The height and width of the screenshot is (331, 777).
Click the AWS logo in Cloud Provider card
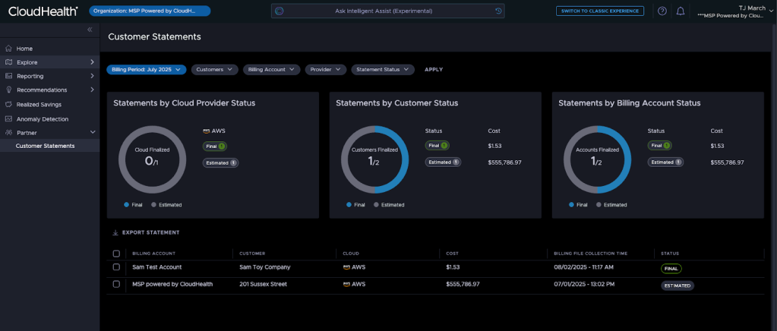coord(206,131)
